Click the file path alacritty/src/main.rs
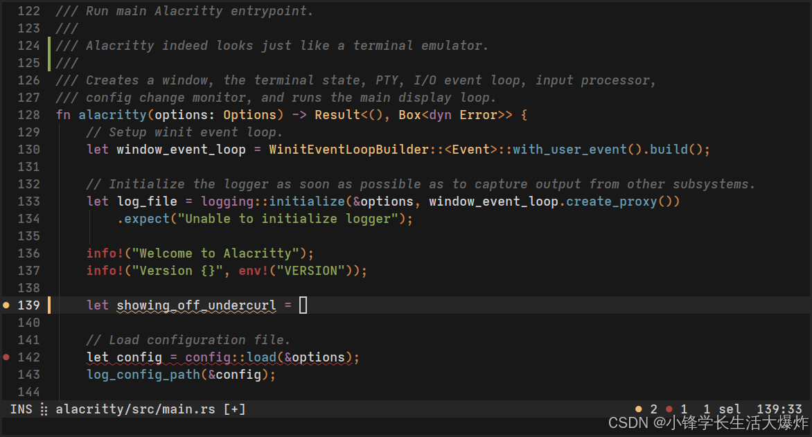The height and width of the screenshot is (437, 812). pos(135,409)
